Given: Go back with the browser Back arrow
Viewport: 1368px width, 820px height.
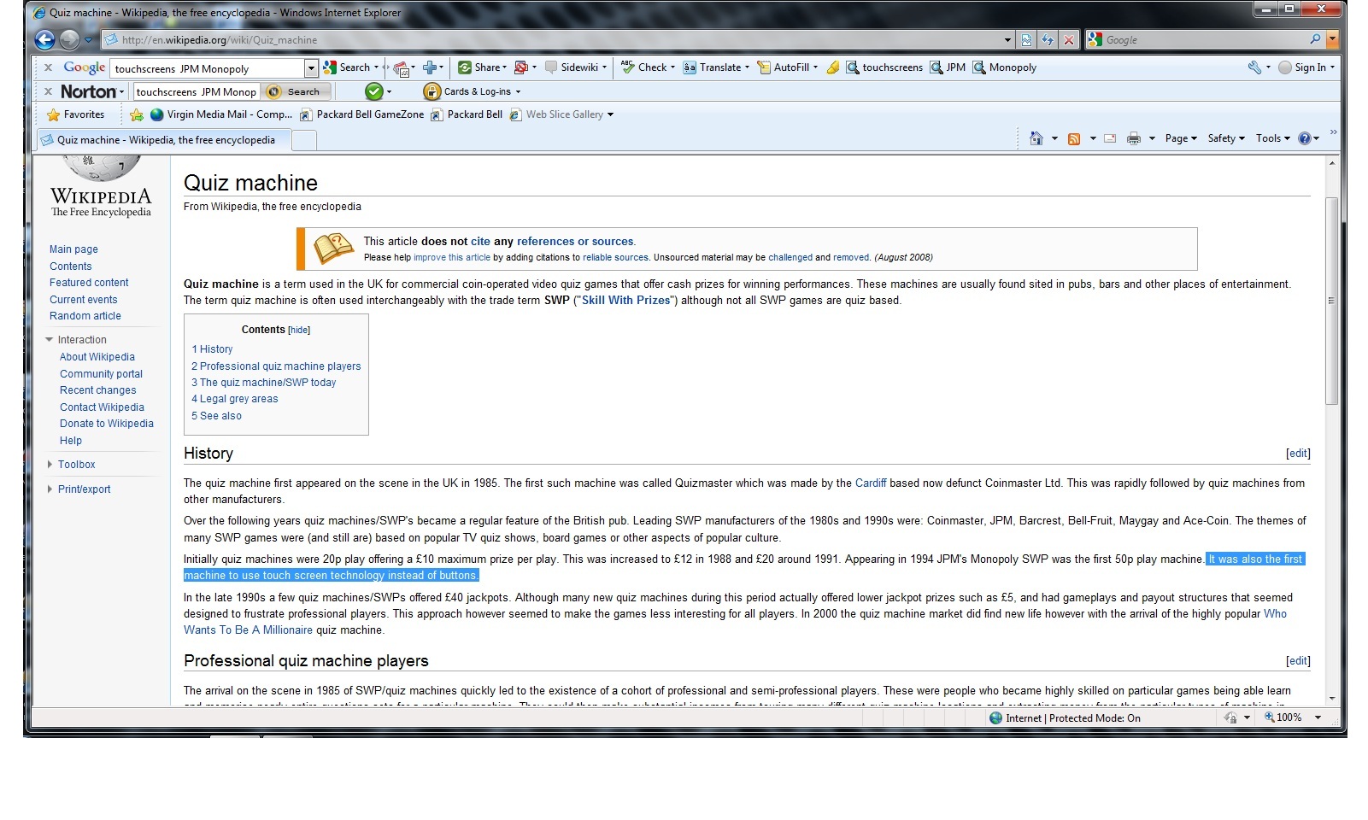Looking at the screenshot, I should click(x=44, y=39).
